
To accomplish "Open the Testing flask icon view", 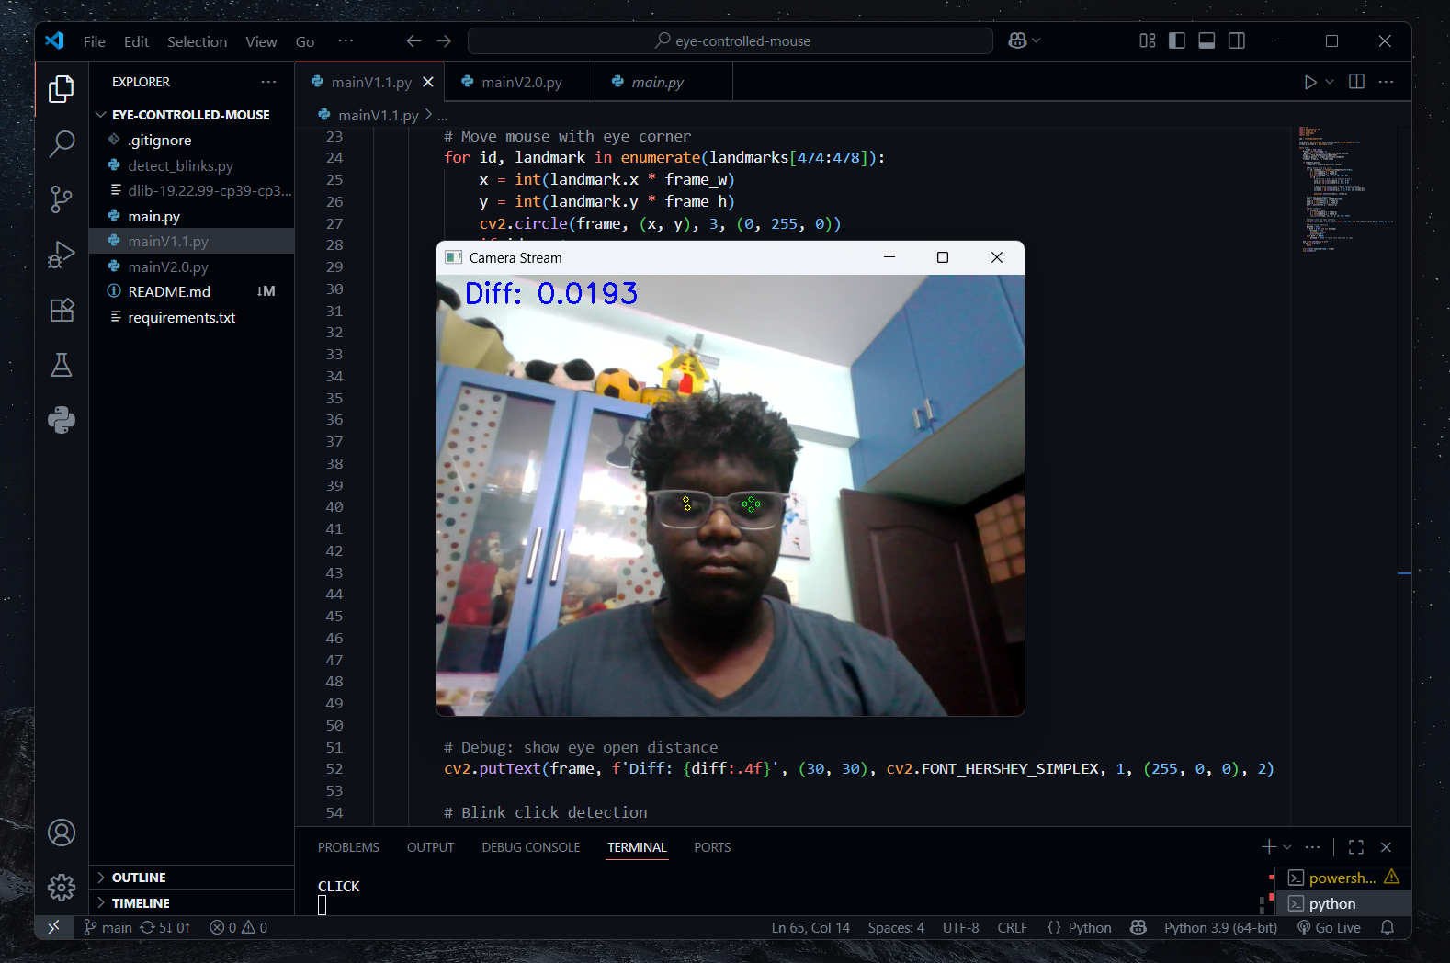I will 62,366.
